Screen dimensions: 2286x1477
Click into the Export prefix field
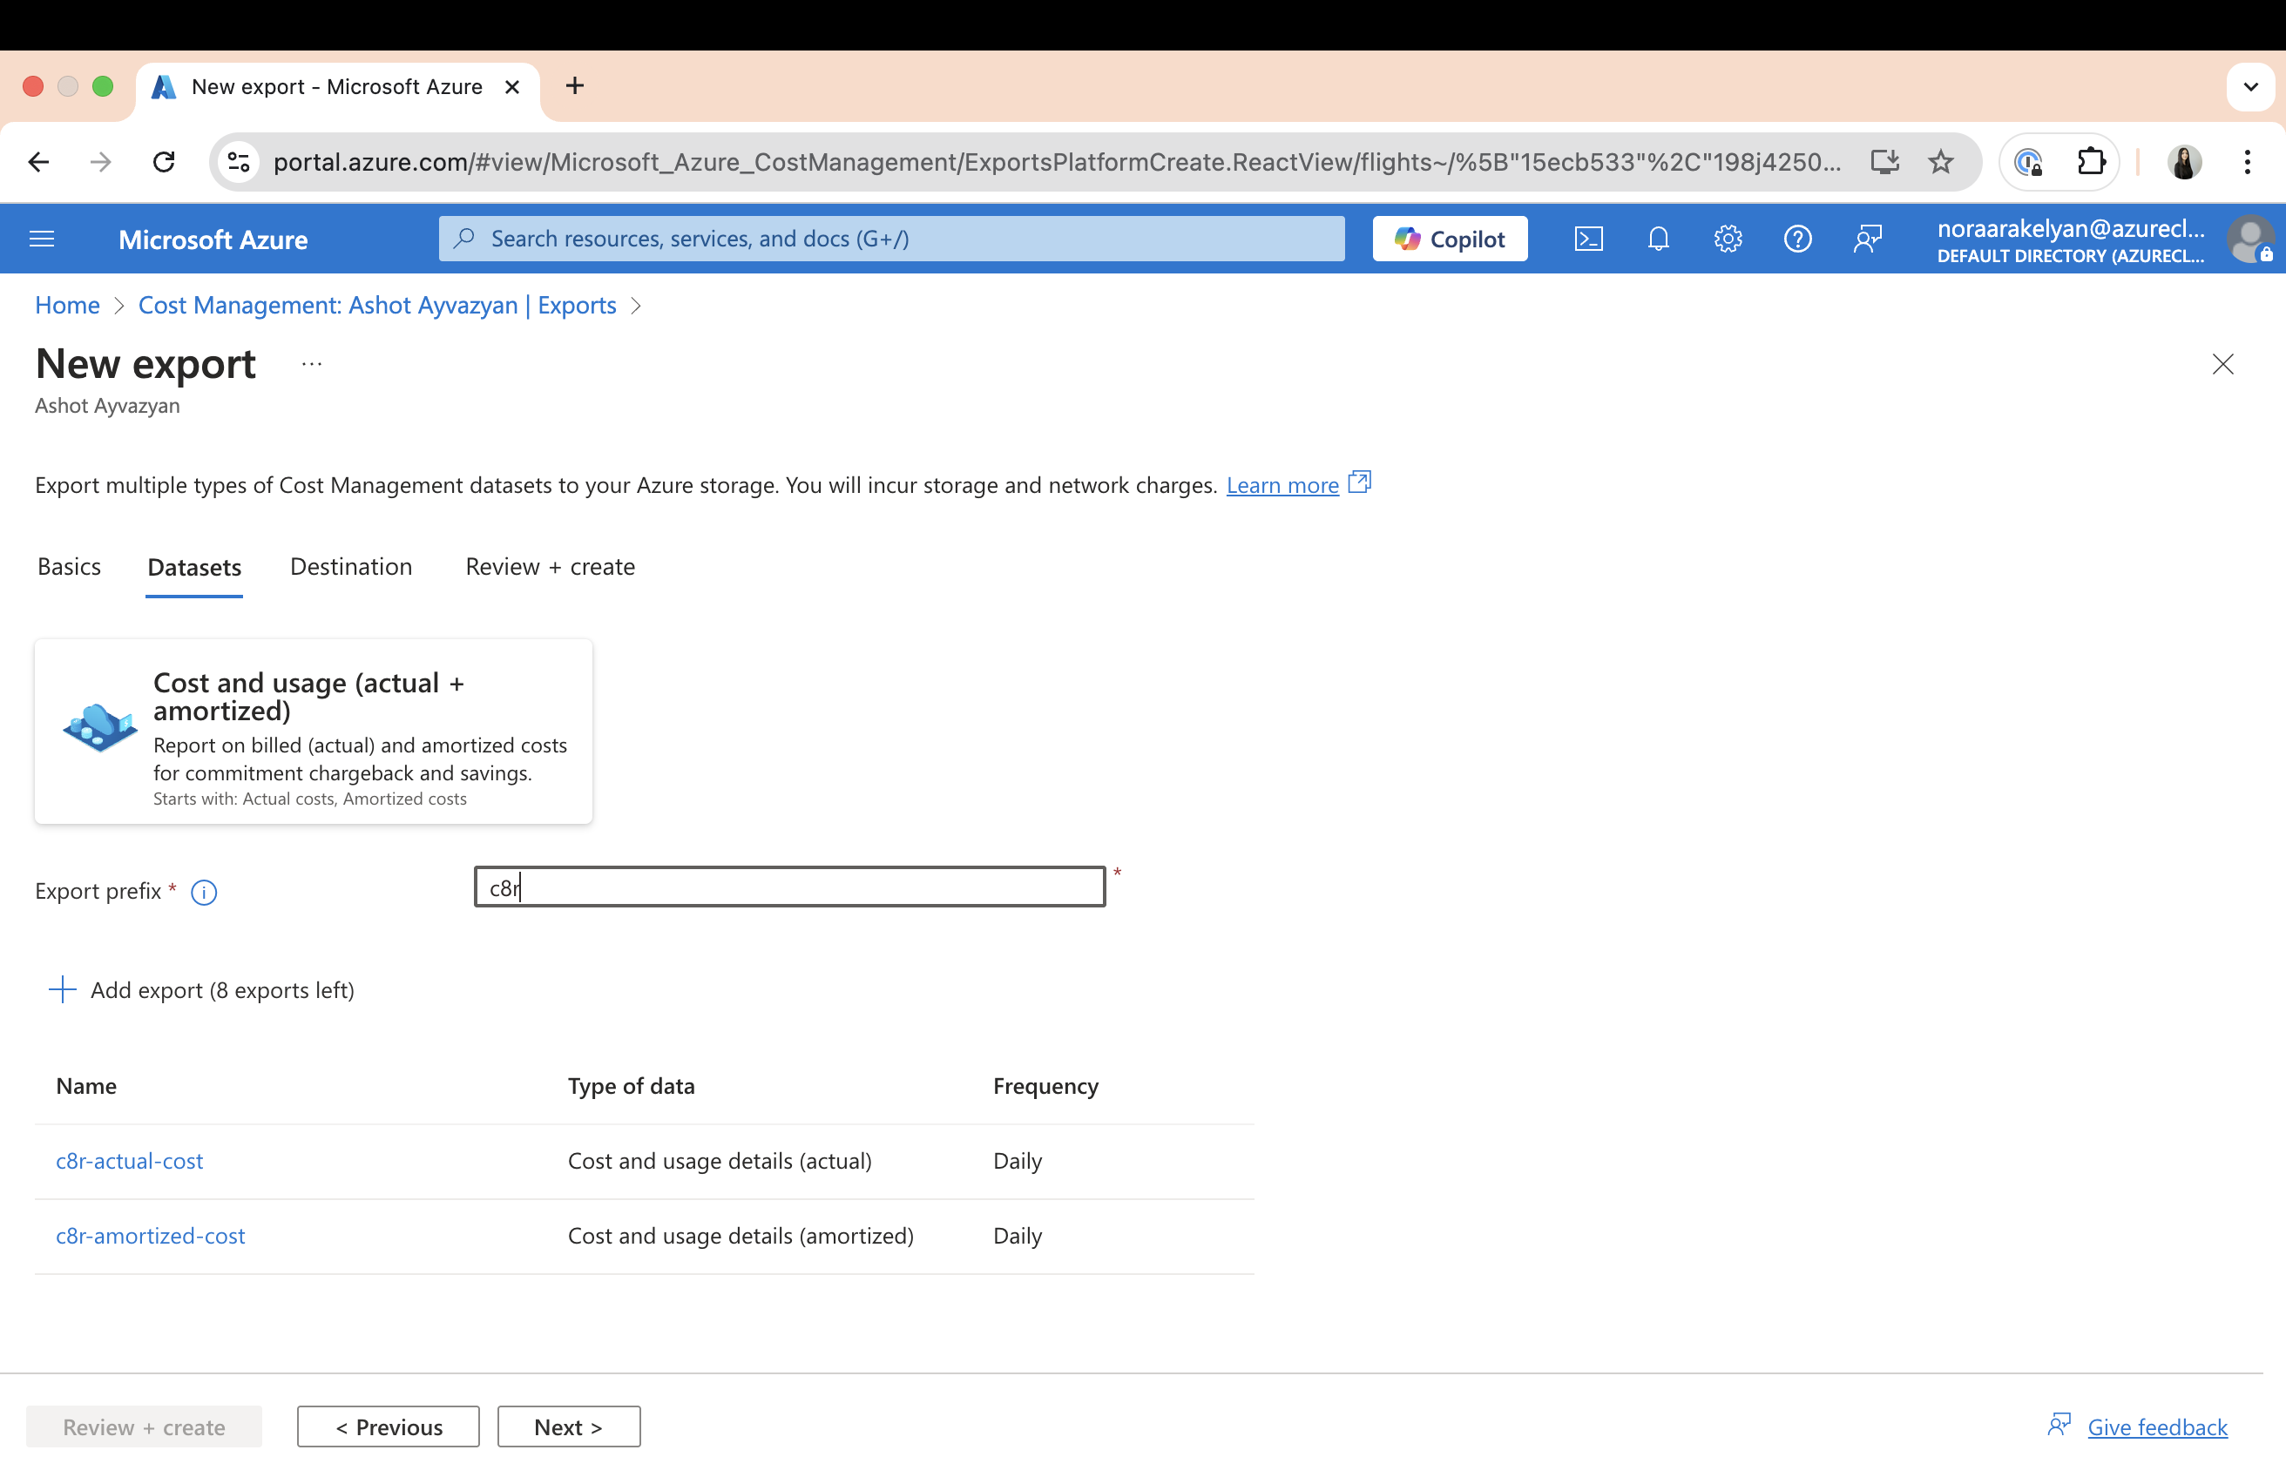click(788, 887)
